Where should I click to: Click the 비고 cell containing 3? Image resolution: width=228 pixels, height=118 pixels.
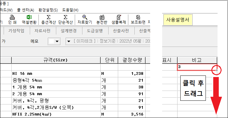point(197,67)
